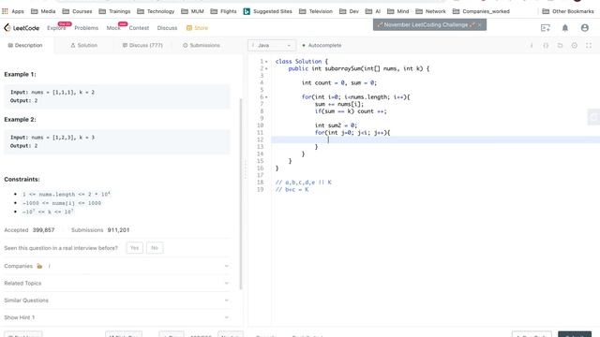Click the line 'if(sum == k) count ++;'
This screenshot has width=600, height=337.
click(x=351, y=111)
